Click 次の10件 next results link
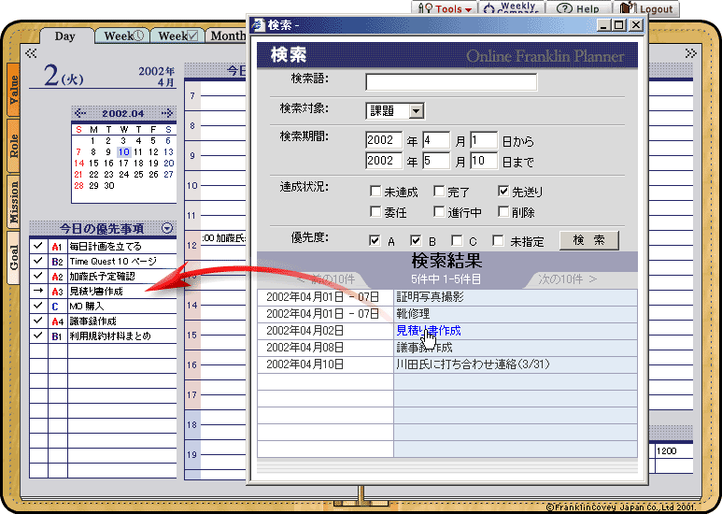Viewport: 722px width, 514px height. coord(567,279)
